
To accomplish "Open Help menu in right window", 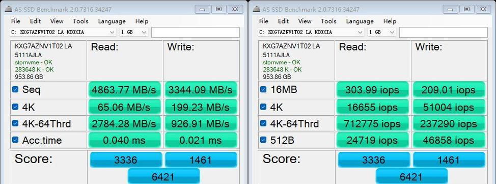I will coord(390,21).
